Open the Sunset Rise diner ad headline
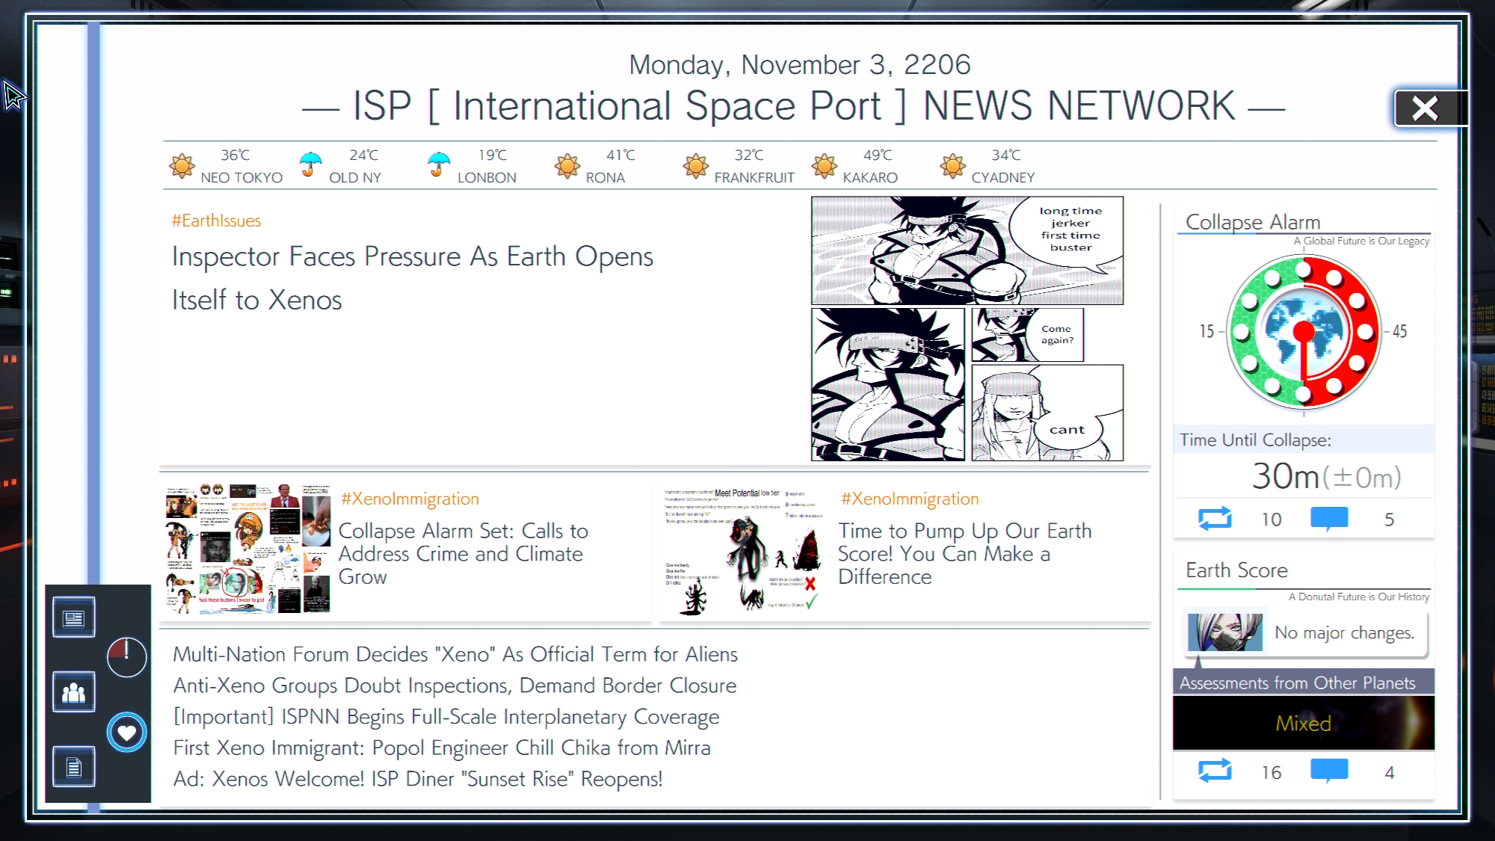The height and width of the screenshot is (841, 1495). [418, 779]
